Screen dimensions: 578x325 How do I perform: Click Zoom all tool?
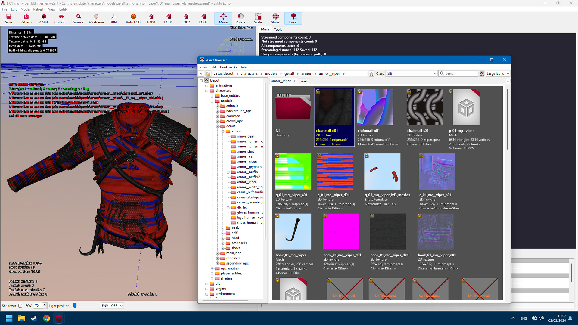click(79, 19)
